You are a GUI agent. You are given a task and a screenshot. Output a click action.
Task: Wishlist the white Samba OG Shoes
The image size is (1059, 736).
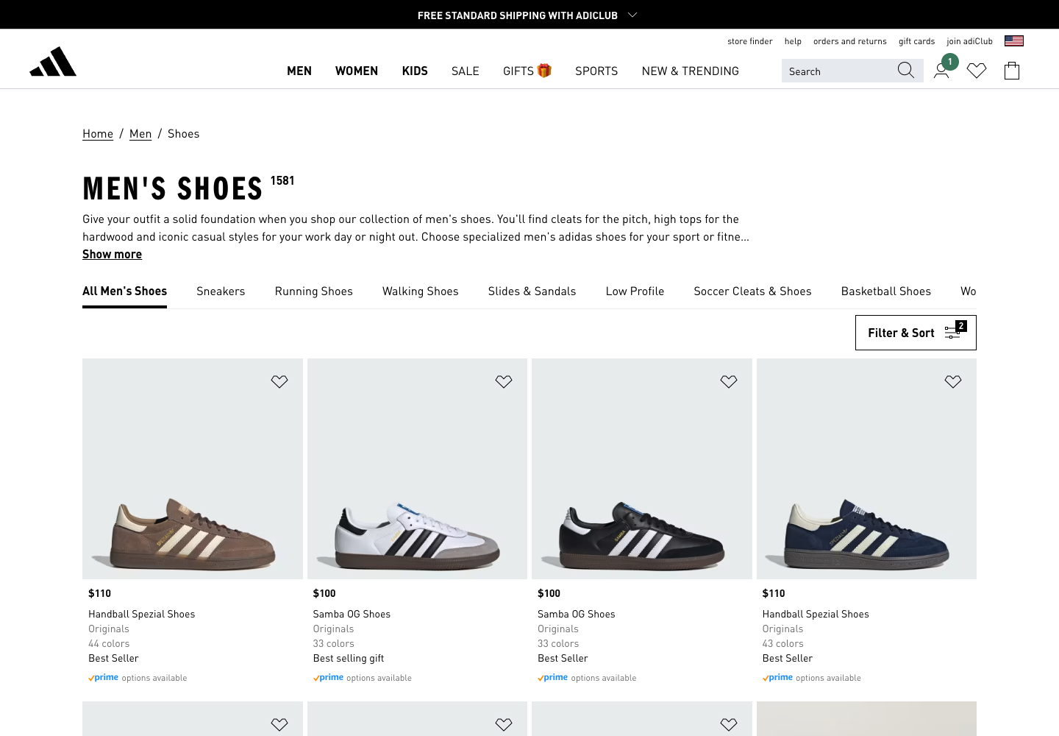(504, 381)
